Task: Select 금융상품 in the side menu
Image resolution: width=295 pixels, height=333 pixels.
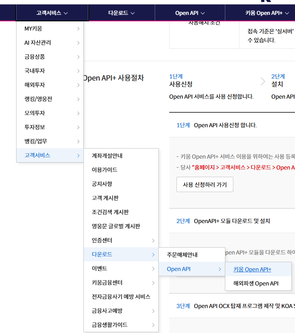Action: tap(50, 57)
